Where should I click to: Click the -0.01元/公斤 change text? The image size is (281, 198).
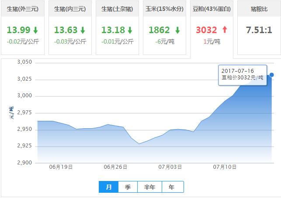[x=118, y=41]
